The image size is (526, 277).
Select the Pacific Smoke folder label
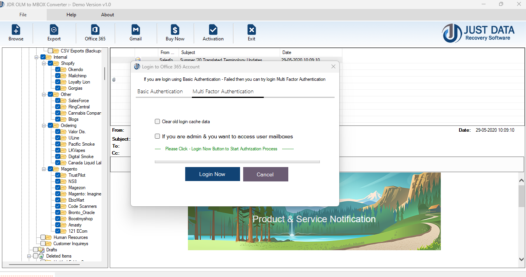tap(82, 144)
